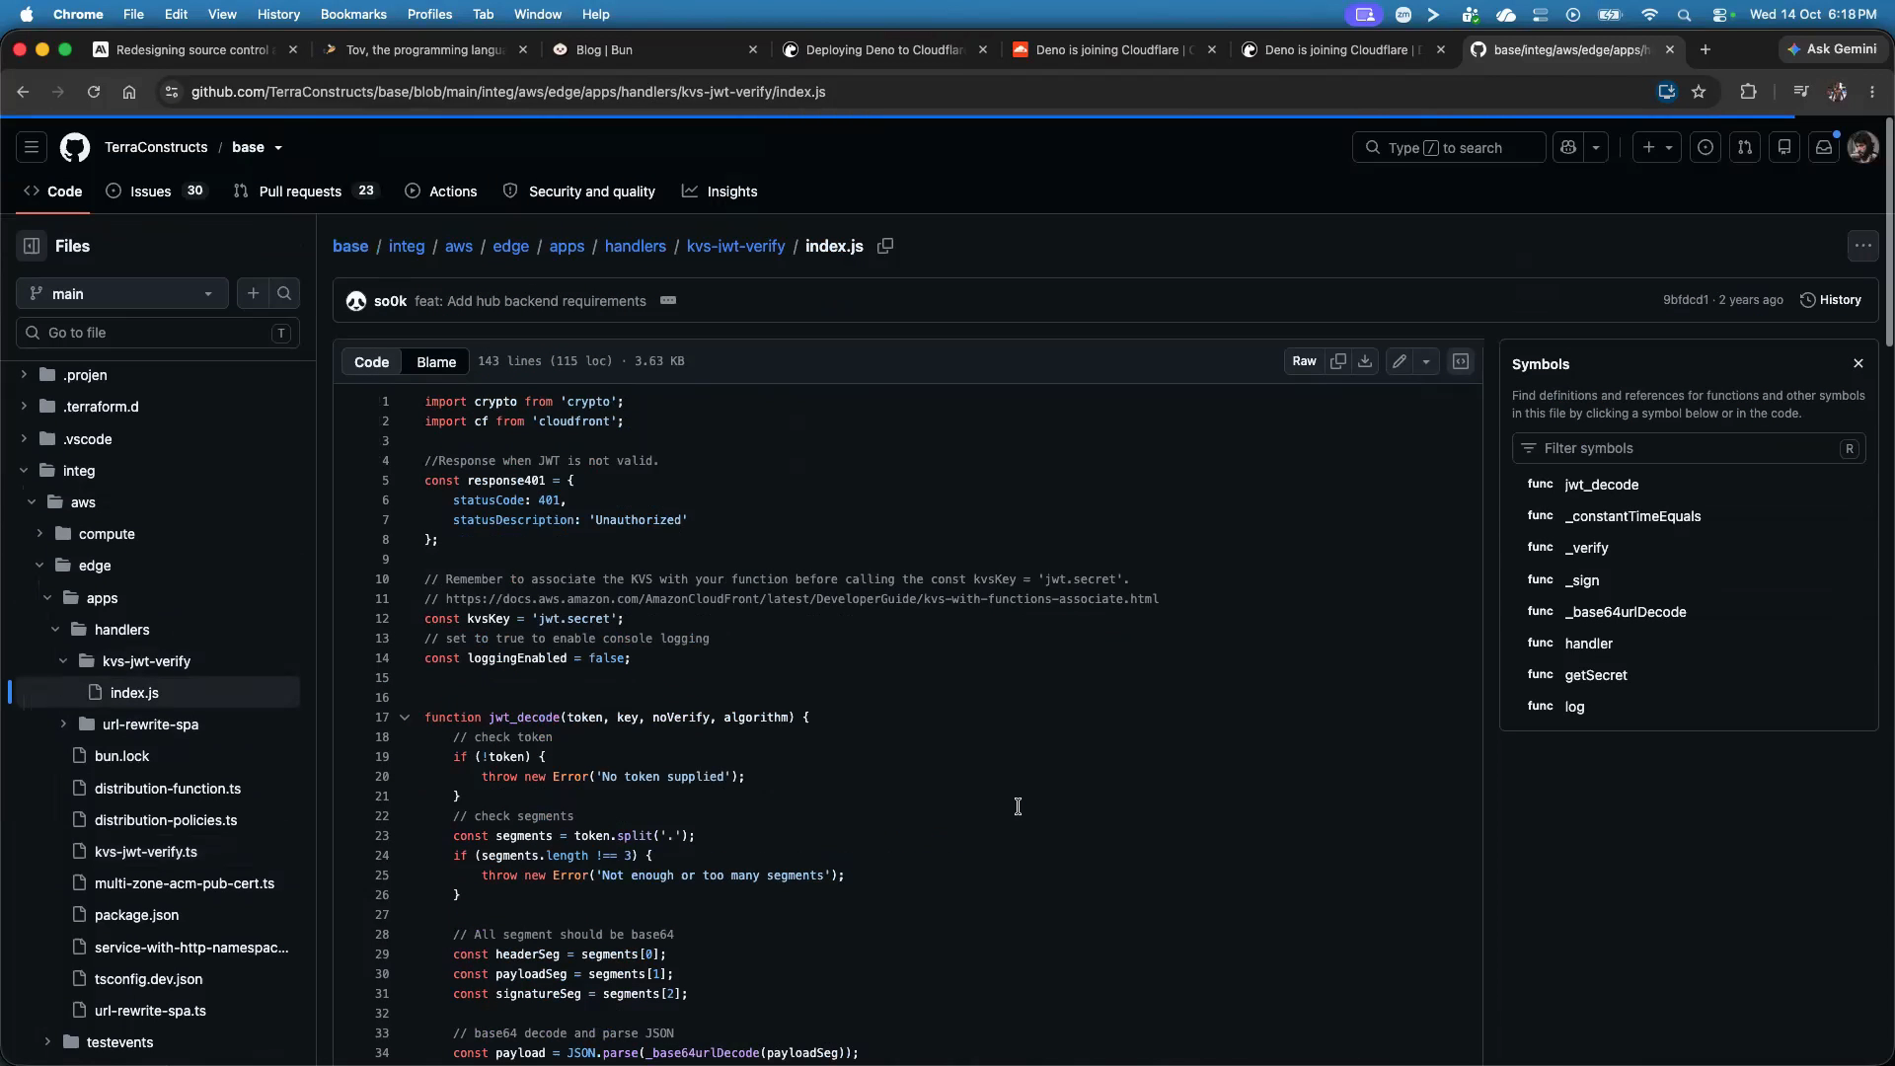Image resolution: width=1895 pixels, height=1066 pixels.
Task: Search files magnifier icon in tree
Action: click(284, 294)
